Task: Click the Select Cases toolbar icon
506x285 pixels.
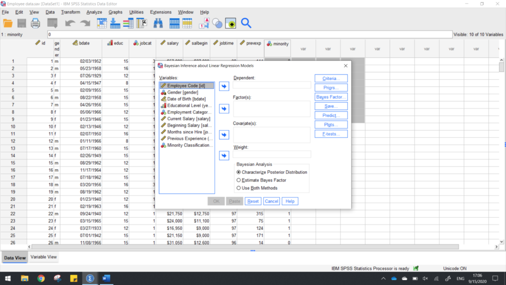Action: (187, 23)
